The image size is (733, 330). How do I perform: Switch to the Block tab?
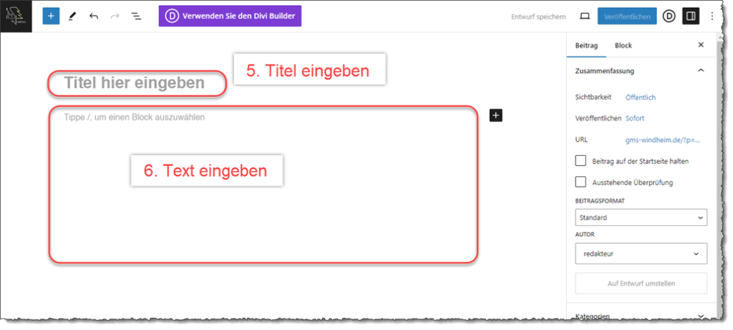pos(623,45)
